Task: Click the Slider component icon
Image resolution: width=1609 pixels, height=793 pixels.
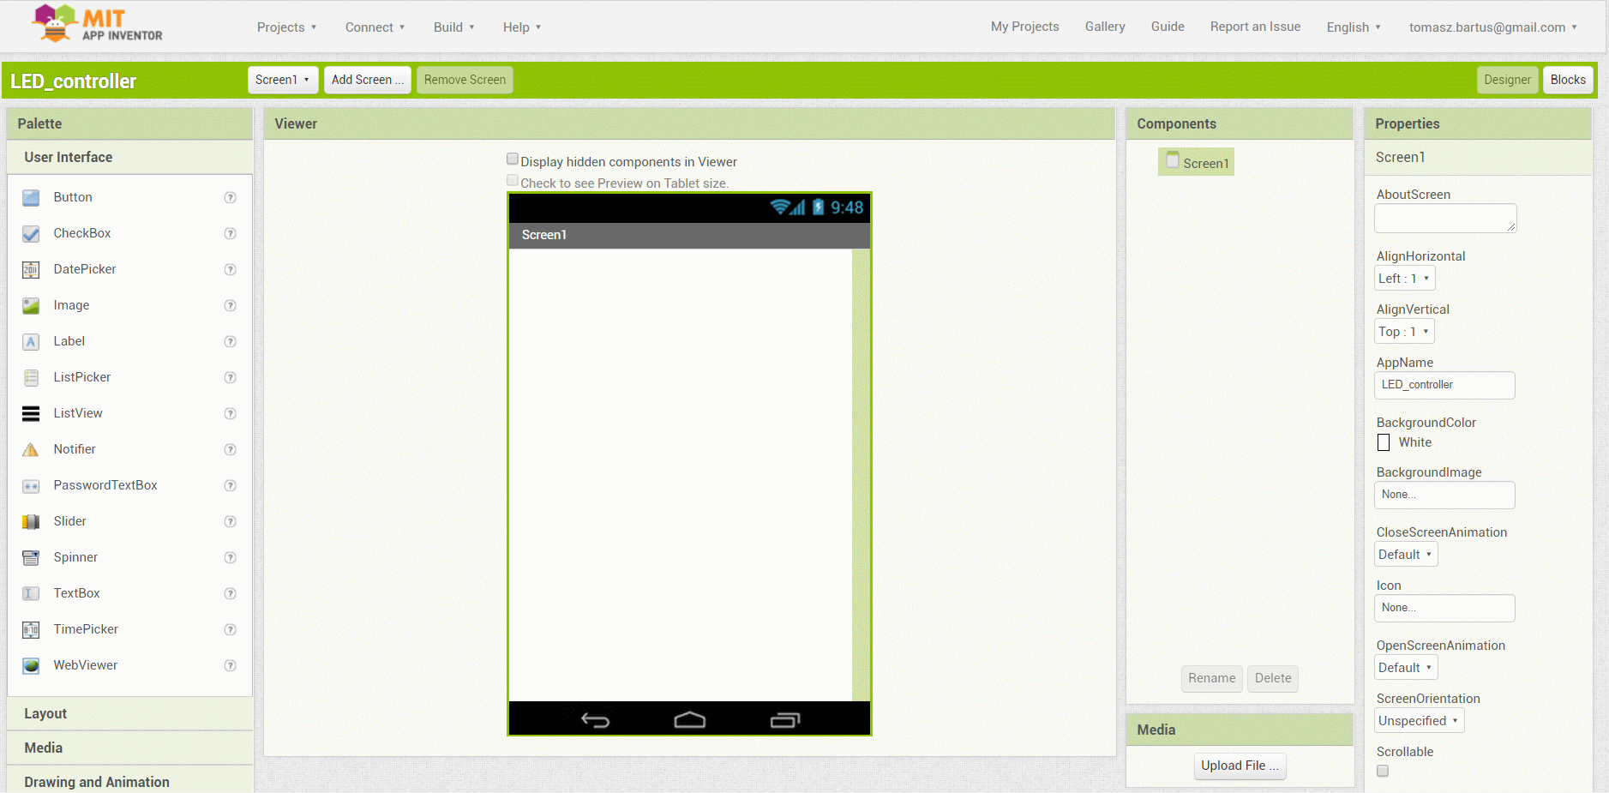Action: tap(31, 522)
